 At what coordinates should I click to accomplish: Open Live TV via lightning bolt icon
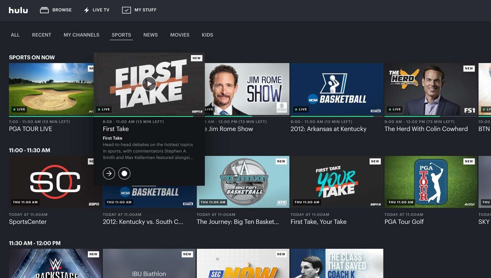pos(86,10)
